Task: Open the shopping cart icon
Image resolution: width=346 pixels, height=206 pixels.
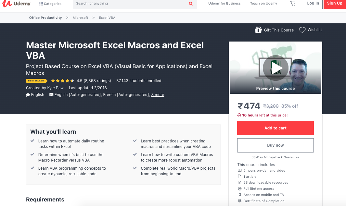Action: click(293, 3)
